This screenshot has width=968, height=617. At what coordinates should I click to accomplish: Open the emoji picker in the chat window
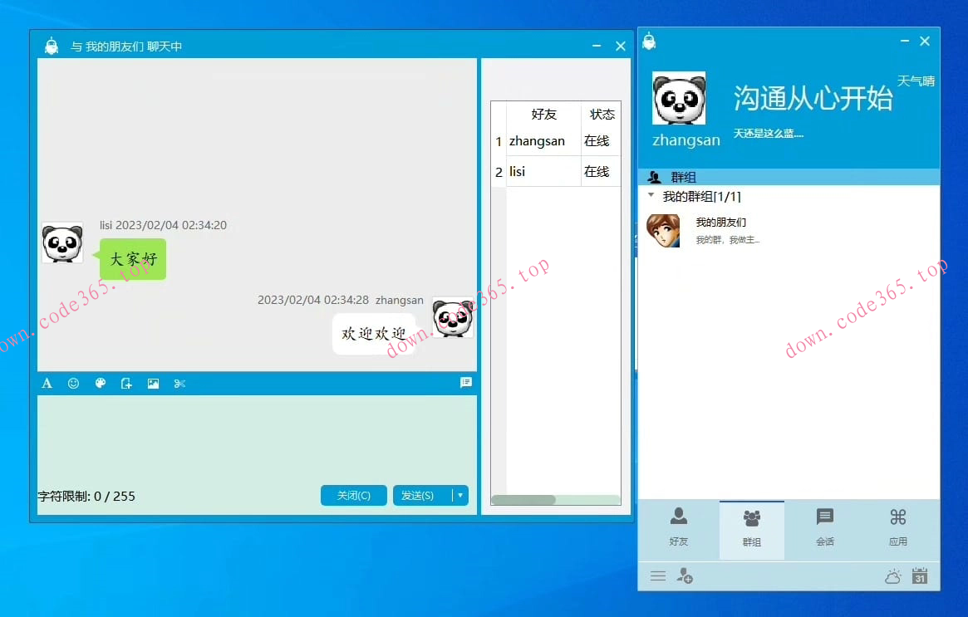[73, 383]
